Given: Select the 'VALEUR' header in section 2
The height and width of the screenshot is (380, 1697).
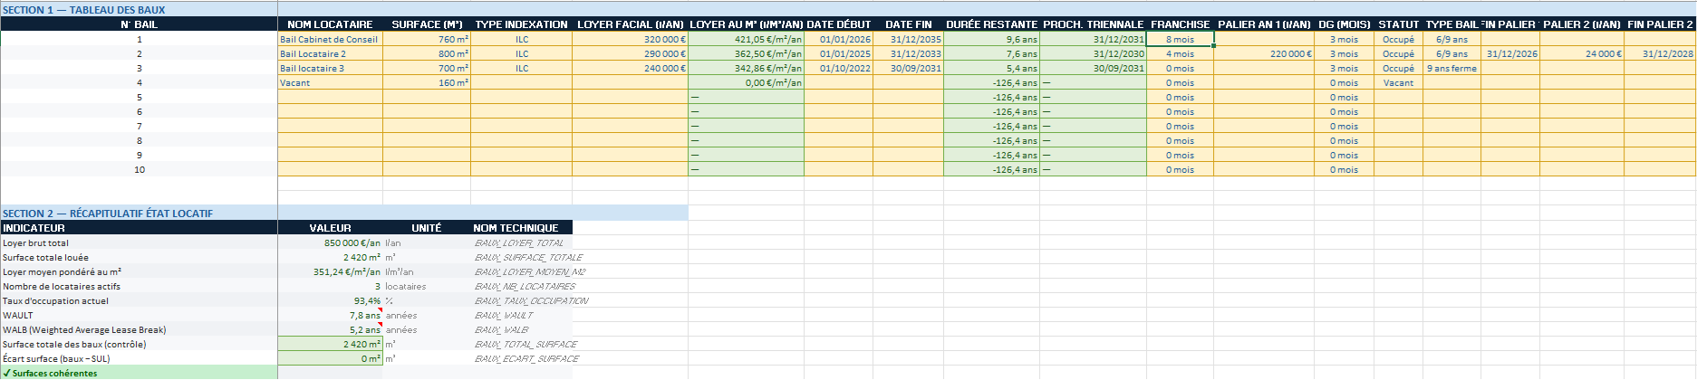Looking at the screenshot, I should (x=330, y=228).
